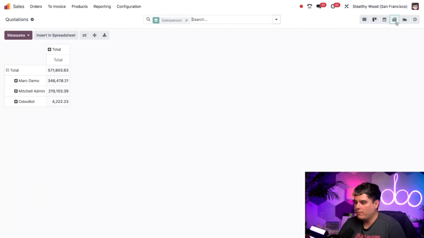Switch to kanban view
Image resolution: width=424 pixels, height=238 pixels.
pyautogui.click(x=374, y=19)
